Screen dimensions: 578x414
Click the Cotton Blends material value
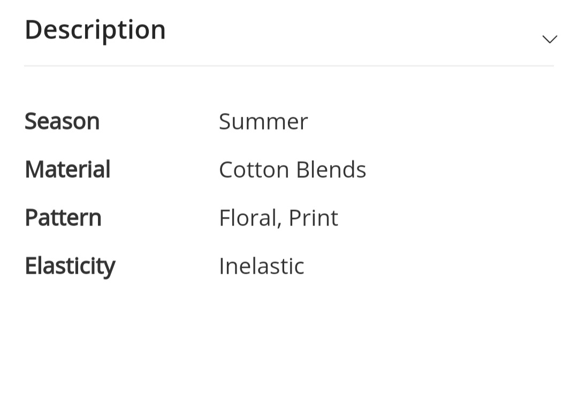coord(292,170)
